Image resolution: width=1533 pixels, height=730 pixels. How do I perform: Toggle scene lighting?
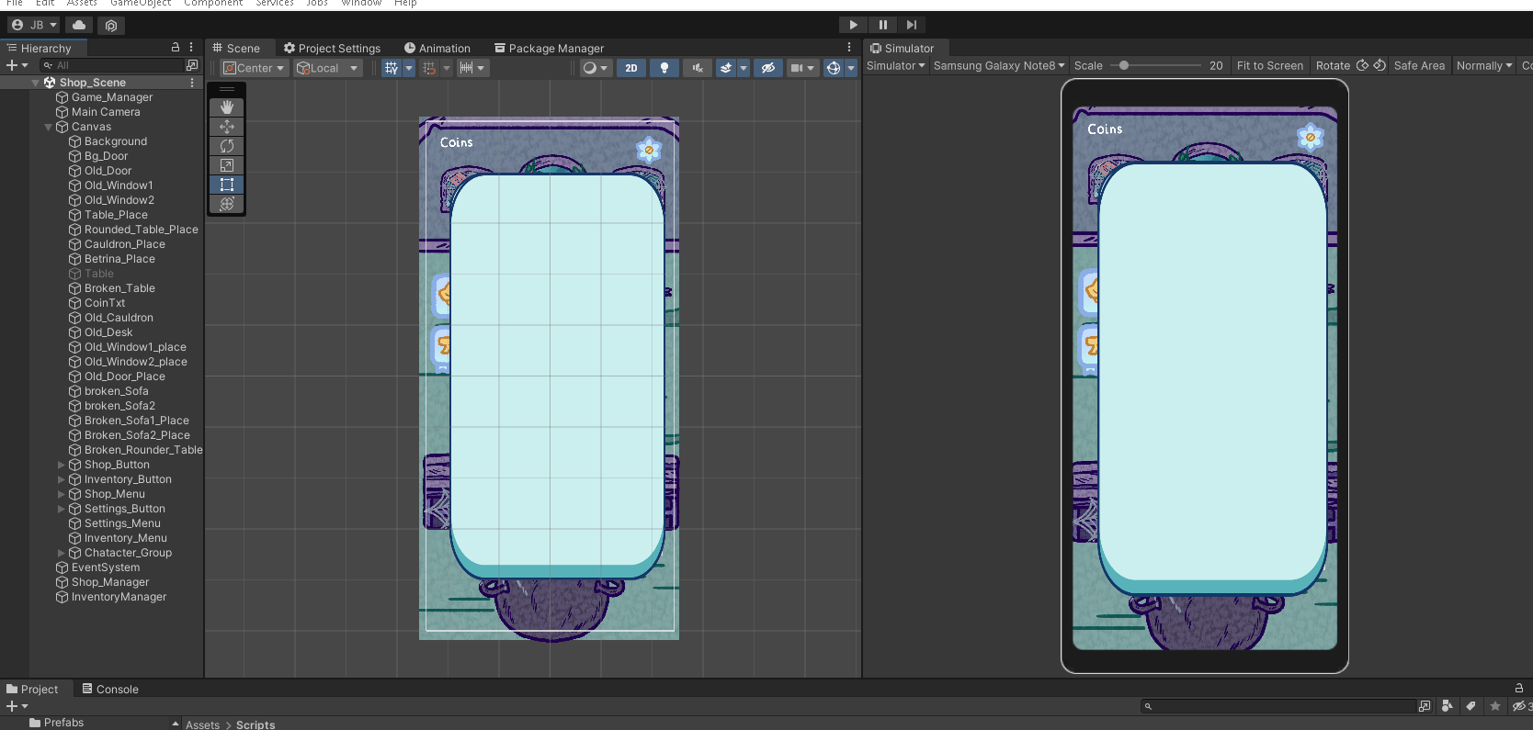pos(664,68)
